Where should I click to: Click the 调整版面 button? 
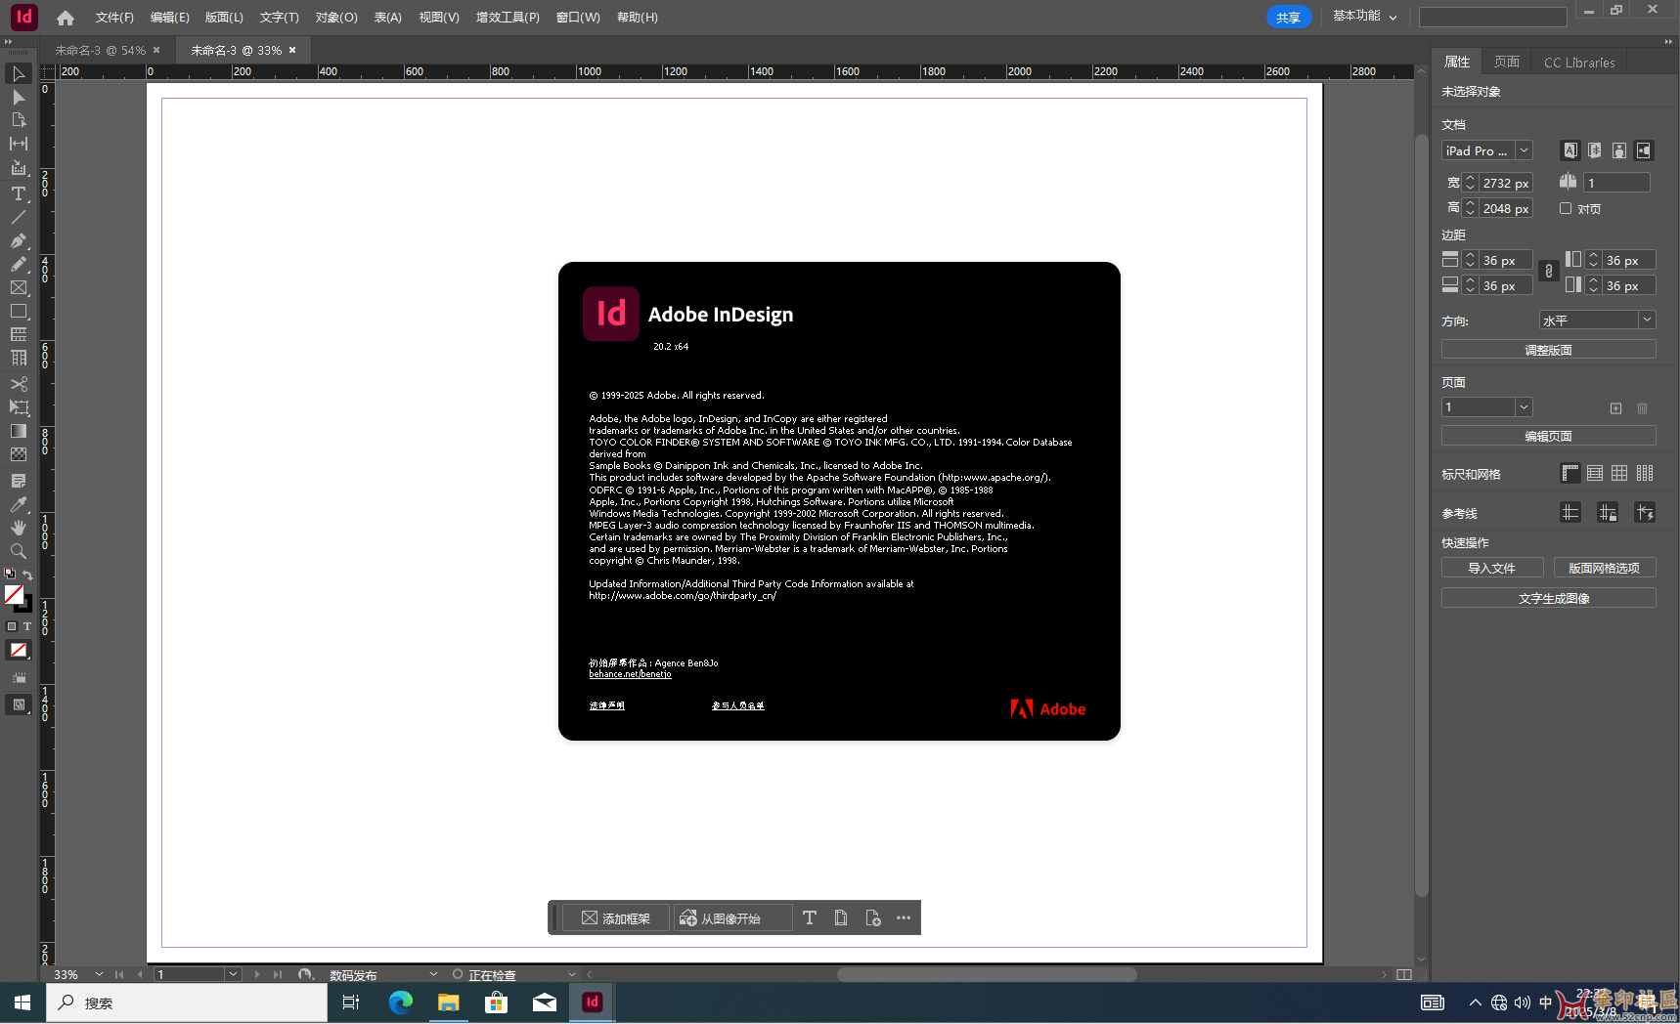point(1548,350)
